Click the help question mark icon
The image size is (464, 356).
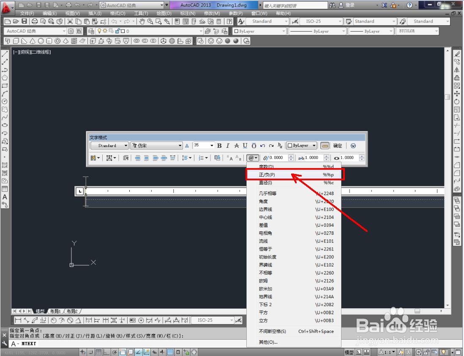pyautogui.click(x=409, y=5)
